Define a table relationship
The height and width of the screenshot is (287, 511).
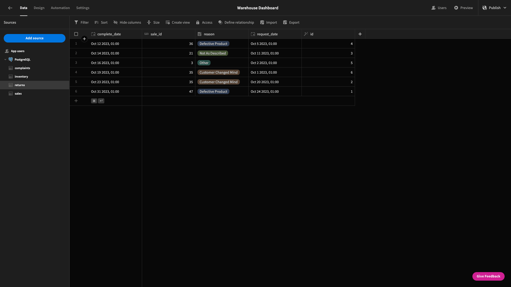point(236,23)
